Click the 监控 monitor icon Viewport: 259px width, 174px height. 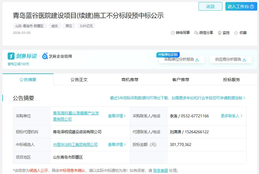point(219,33)
